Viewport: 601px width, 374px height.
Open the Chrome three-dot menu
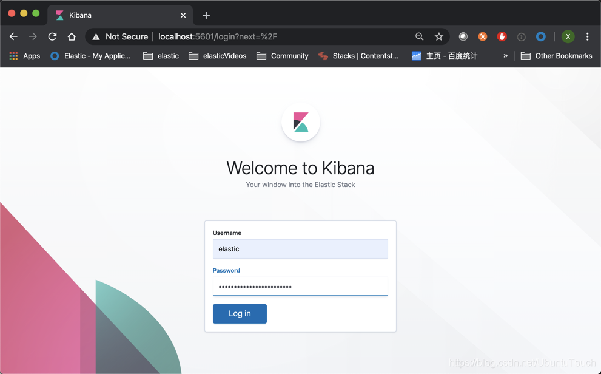tap(587, 36)
